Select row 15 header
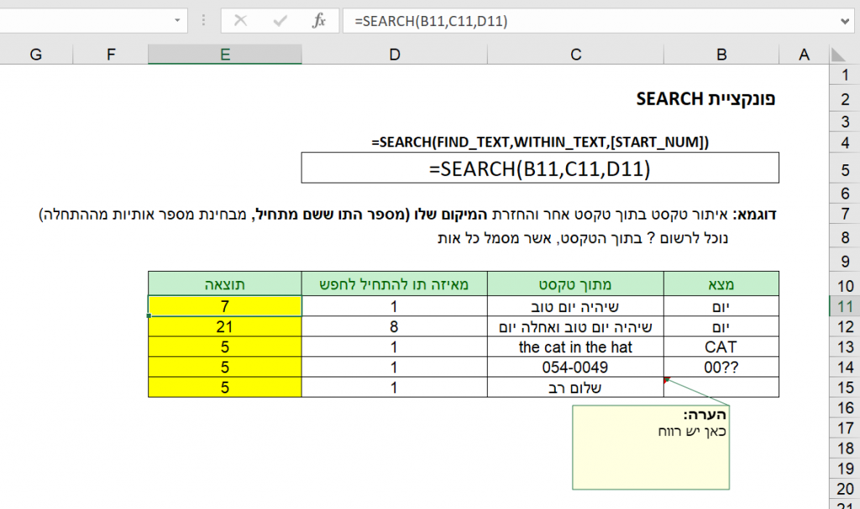The image size is (860, 509). [845, 387]
